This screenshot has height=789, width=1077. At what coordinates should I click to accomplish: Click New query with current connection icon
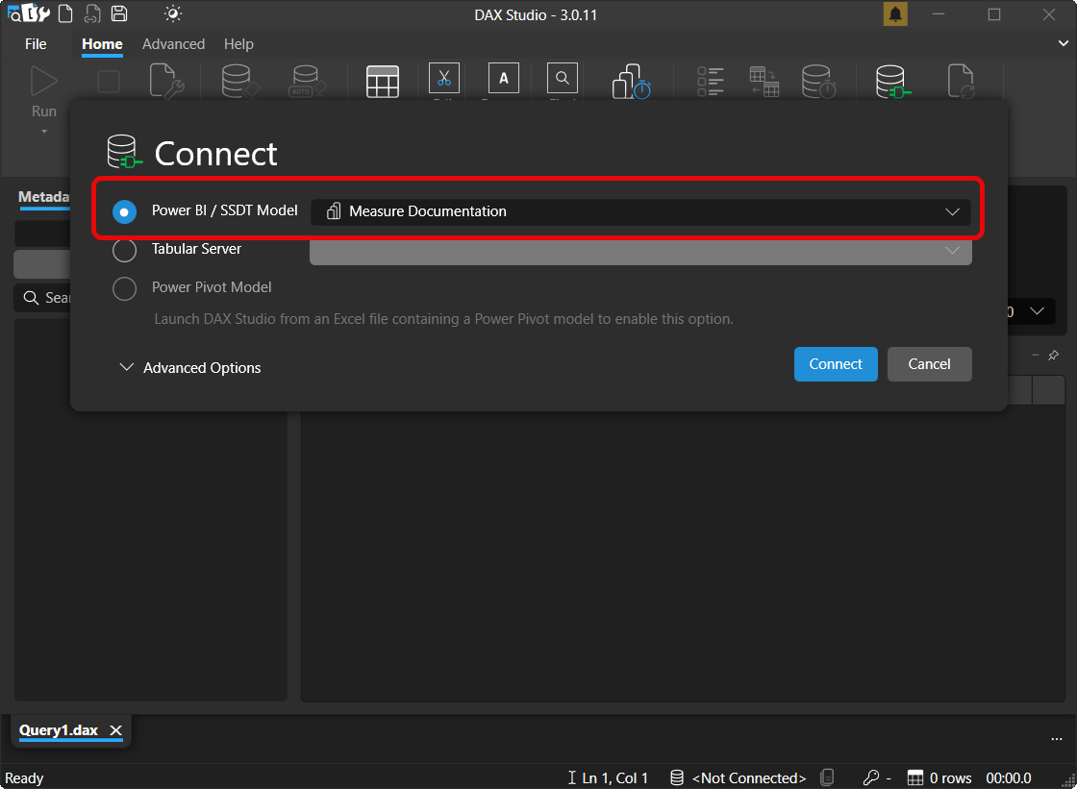point(92,13)
